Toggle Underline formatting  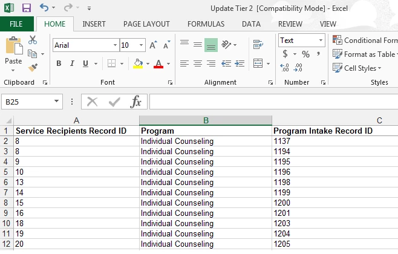pyautogui.click(x=85, y=63)
